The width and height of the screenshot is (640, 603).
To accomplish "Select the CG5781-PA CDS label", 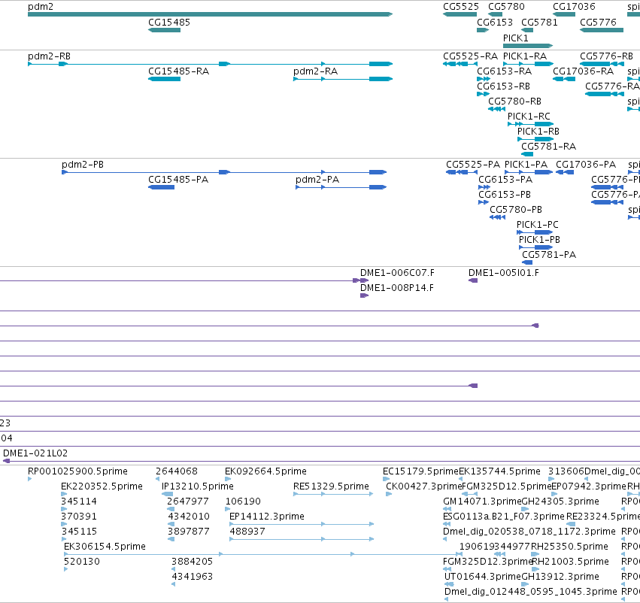I will click(549, 255).
